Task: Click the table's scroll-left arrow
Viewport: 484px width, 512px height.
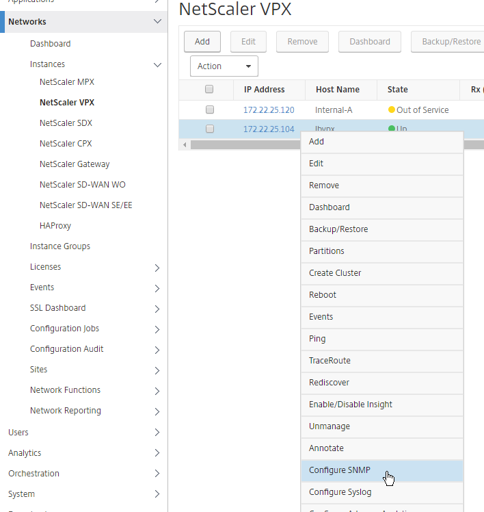Action: 185,144
